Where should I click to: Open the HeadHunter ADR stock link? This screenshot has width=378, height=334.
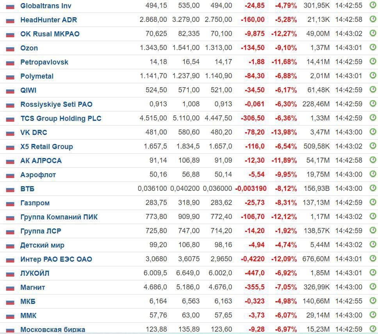[49, 20]
